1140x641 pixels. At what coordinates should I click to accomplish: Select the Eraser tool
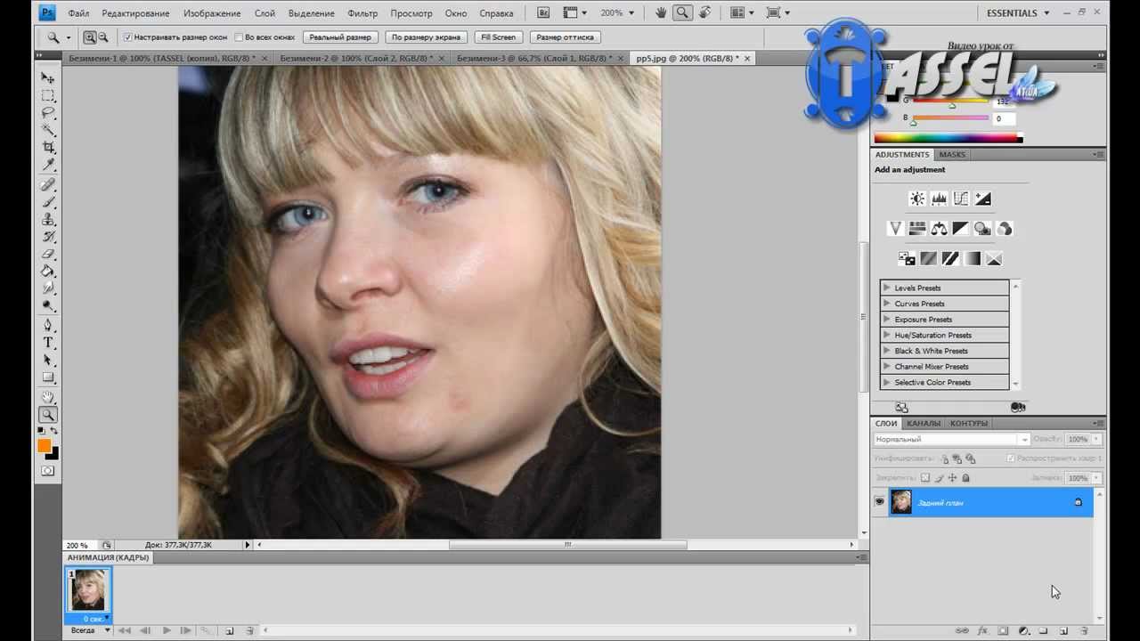click(x=48, y=254)
